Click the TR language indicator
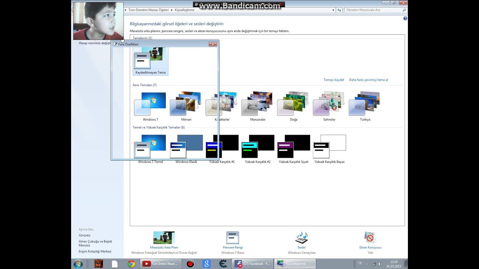 (360, 263)
